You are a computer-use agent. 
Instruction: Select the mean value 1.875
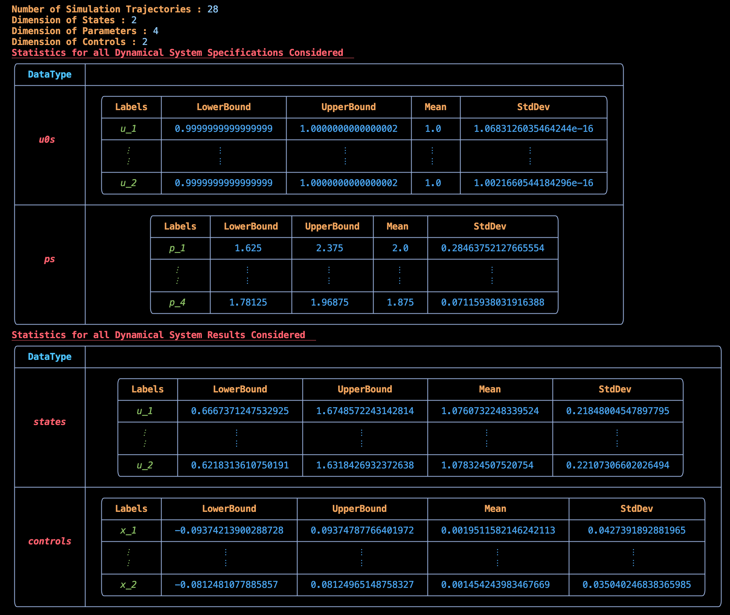[x=400, y=302]
